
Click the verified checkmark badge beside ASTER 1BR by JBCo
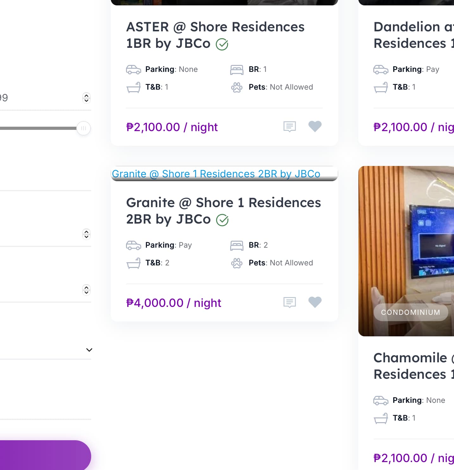222,44
